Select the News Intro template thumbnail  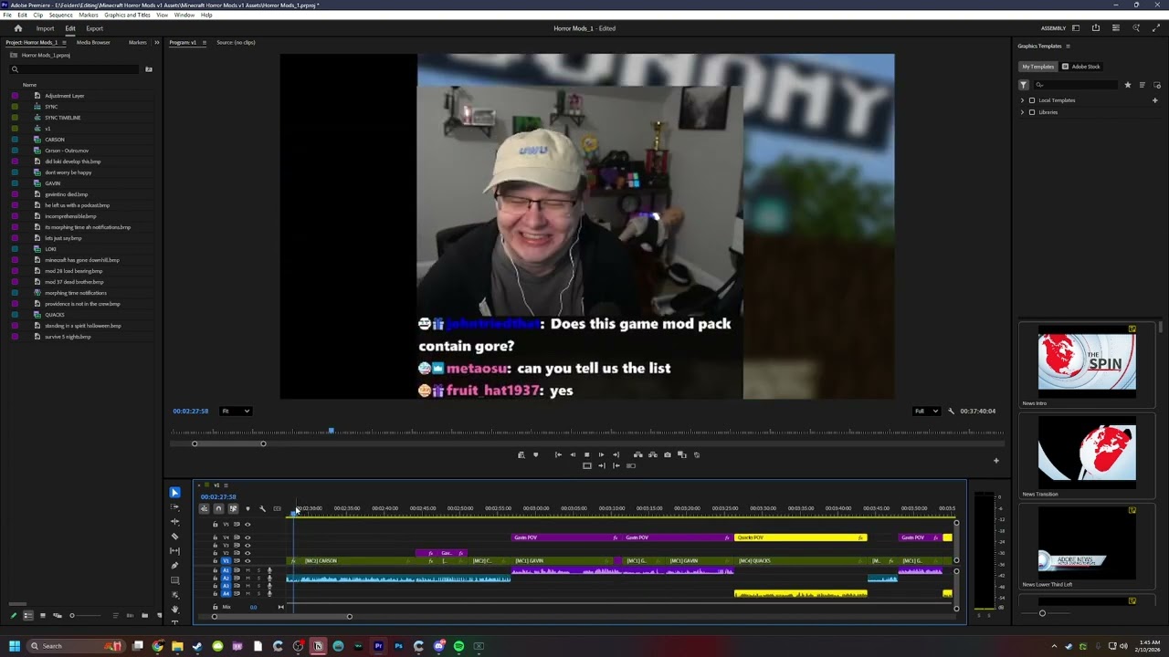point(1087,361)
